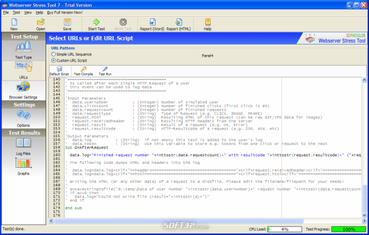
Task: Select URLs sidebar icon
Action: pos(23,67)
